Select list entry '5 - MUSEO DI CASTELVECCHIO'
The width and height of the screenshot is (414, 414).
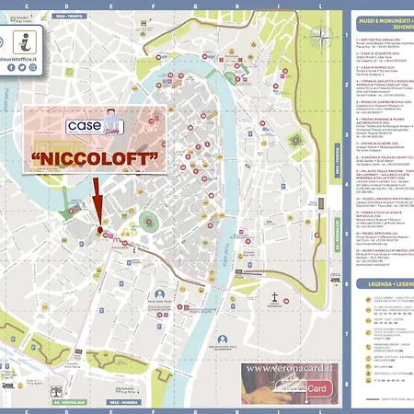pos(384,102)
